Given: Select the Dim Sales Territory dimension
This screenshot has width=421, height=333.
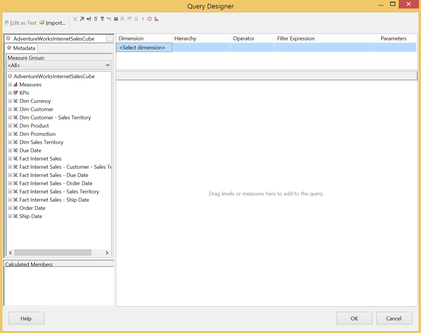Looking at the screenshot, I should (41, 142).
